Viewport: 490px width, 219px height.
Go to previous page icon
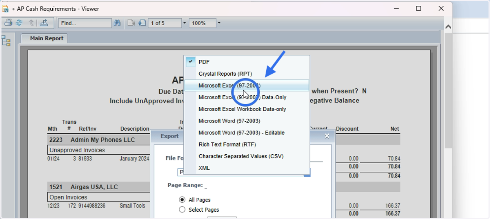click(131, 23)
